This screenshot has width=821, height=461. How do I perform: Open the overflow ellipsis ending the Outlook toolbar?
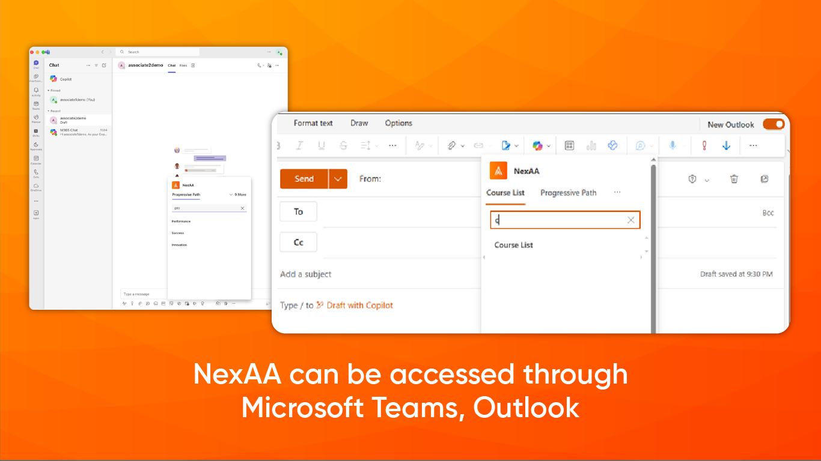(753, 145)
